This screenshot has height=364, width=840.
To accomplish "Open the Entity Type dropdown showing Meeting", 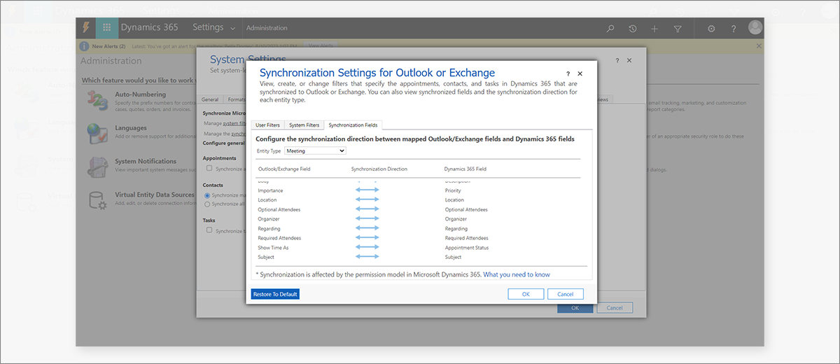I will click(316, 150).
